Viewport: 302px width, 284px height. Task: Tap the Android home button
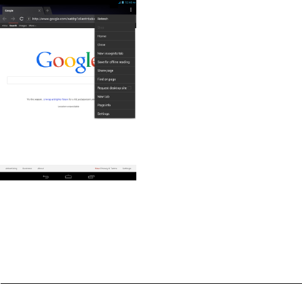(x=68, y=177)
